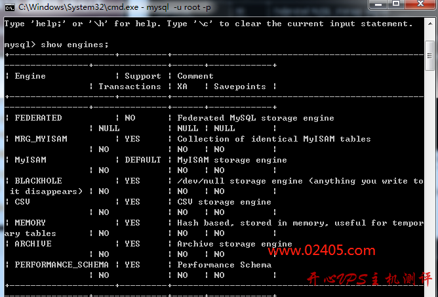The image size is (438, 297).
Task: Click the 'show engines;' command text
Action: tap(75, 45)
